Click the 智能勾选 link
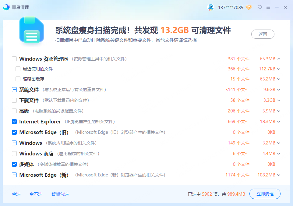 [60, 194]
